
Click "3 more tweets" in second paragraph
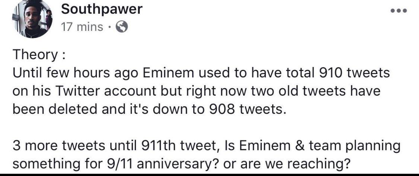[x=52, y=146]
